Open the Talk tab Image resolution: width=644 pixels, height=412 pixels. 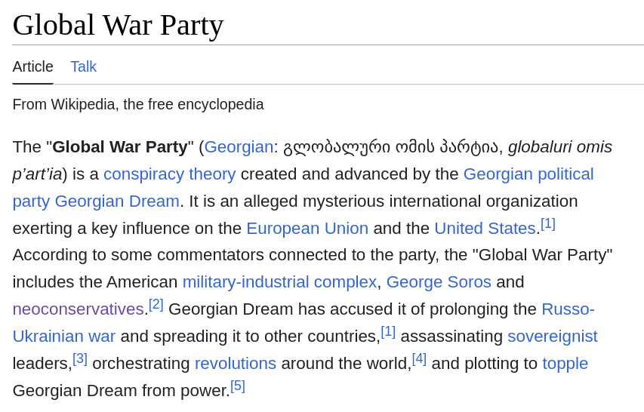click(x=83, y=66)
